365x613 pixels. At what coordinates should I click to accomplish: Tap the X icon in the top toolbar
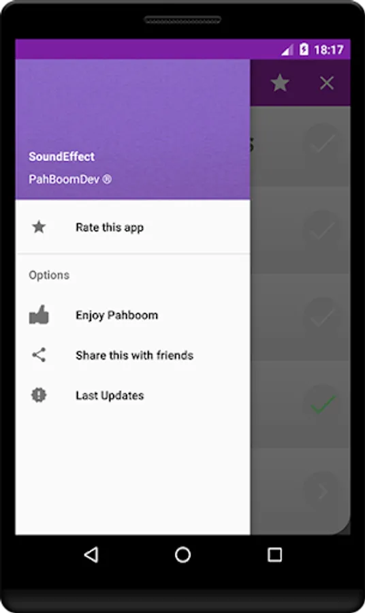click(x=327, y=83)
